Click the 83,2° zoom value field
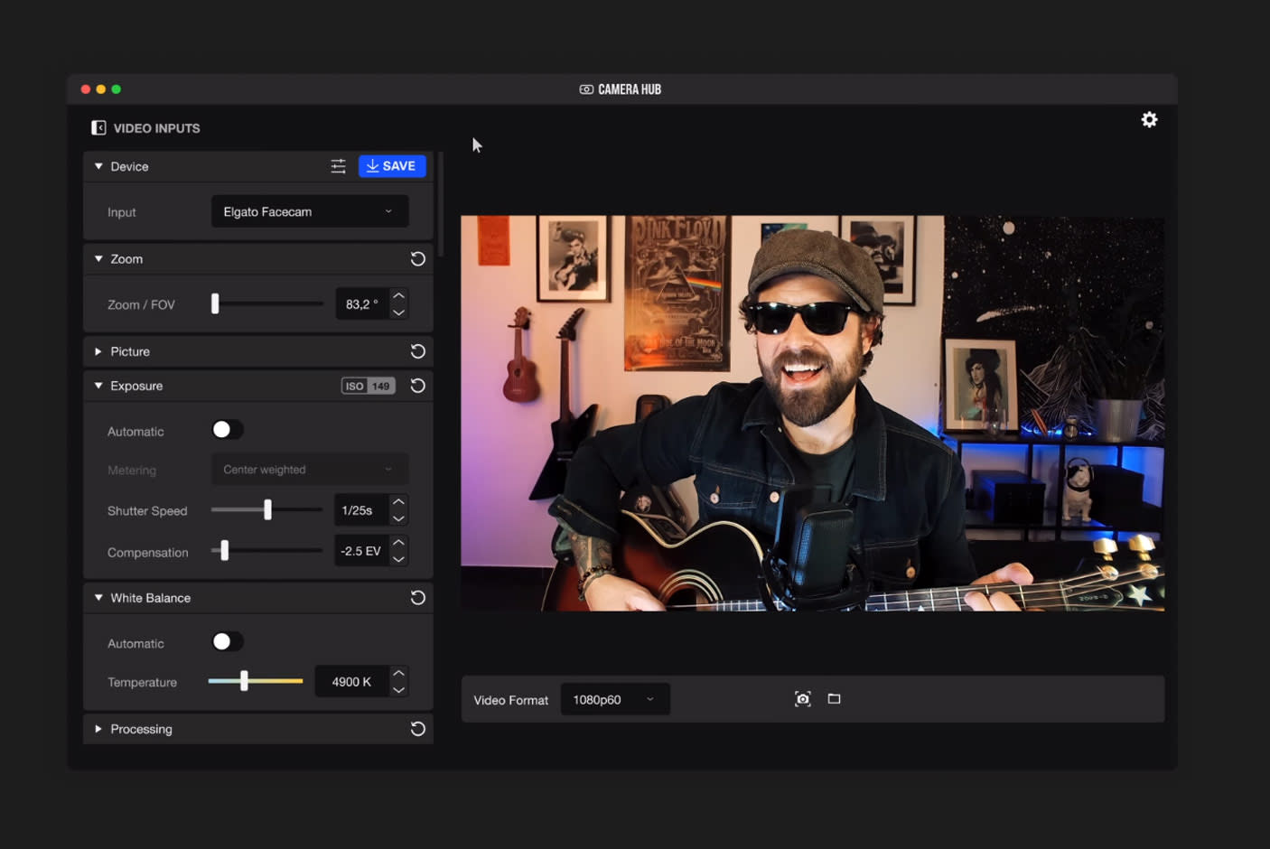Screen dimensions: 1270x849 (x=362, y=304)
